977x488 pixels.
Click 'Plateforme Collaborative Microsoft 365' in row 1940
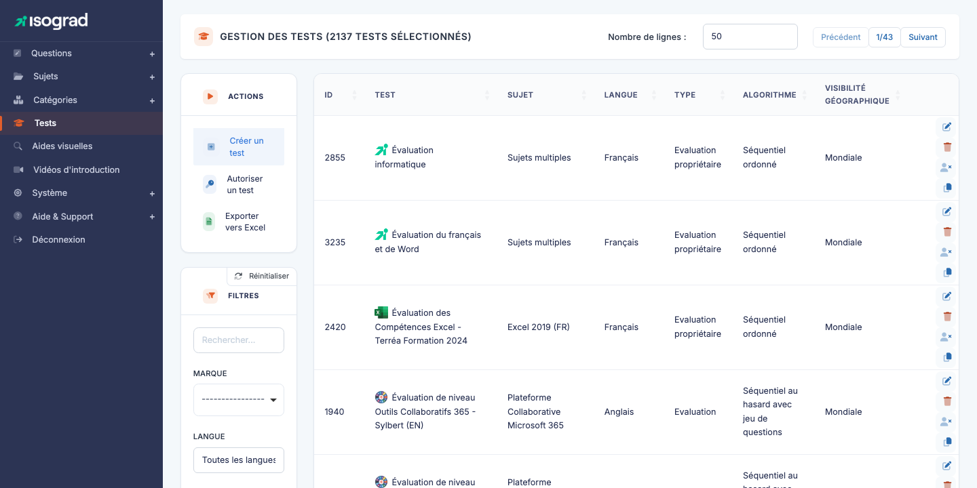coord(536,411)
